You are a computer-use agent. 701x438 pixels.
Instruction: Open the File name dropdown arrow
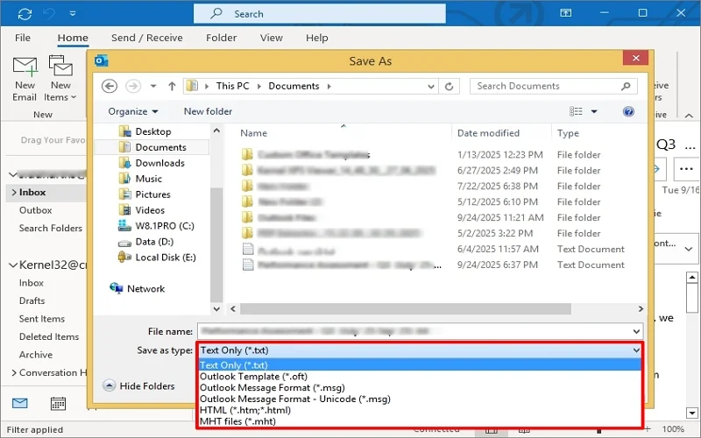pos(636,331)
